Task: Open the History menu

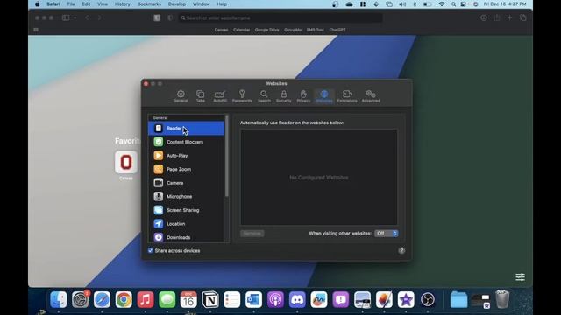Action: 123,3
